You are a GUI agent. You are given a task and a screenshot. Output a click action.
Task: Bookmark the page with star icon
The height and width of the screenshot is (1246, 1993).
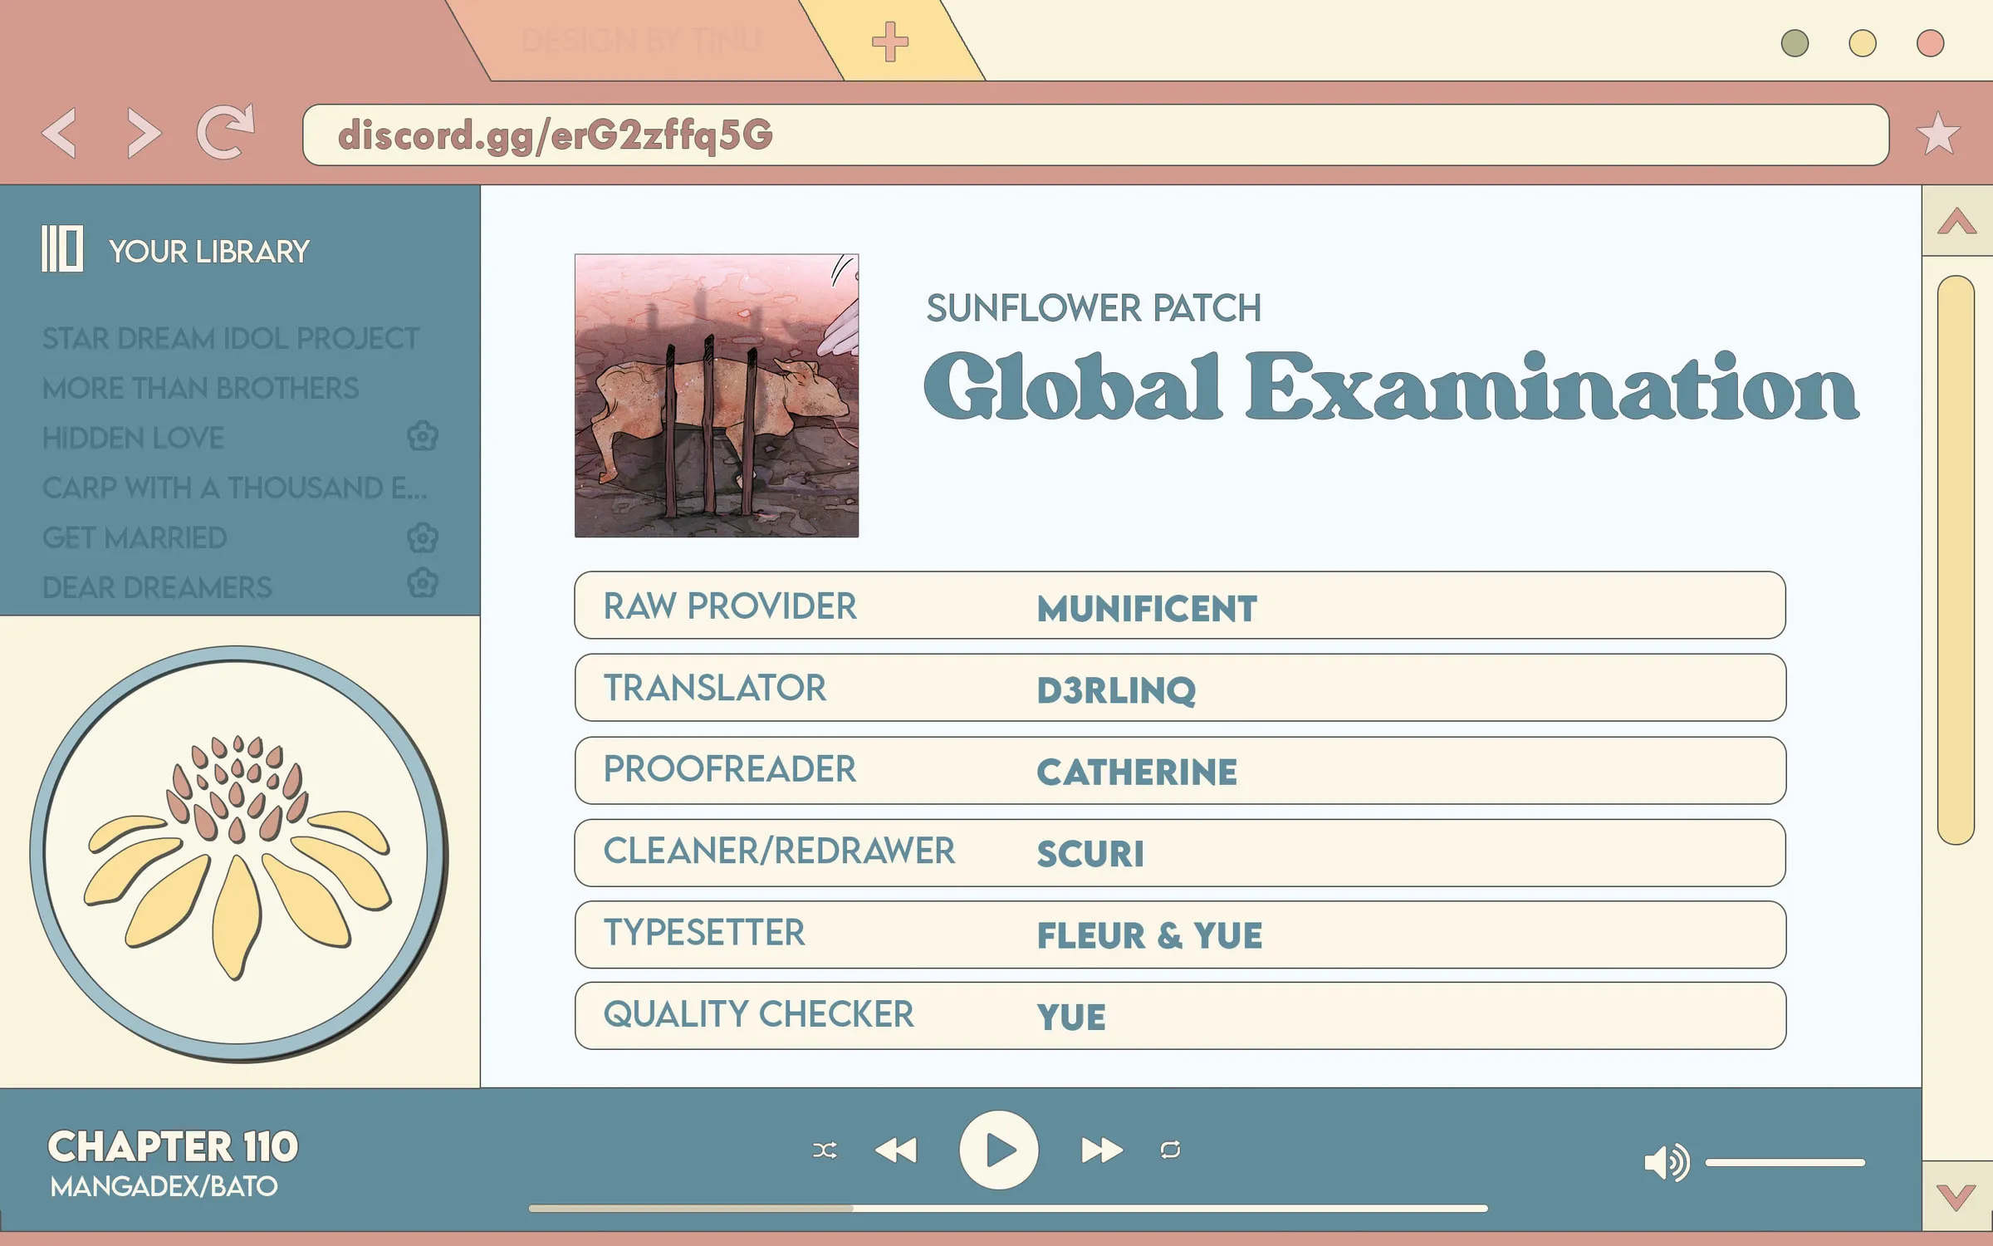click(1938, 134)
